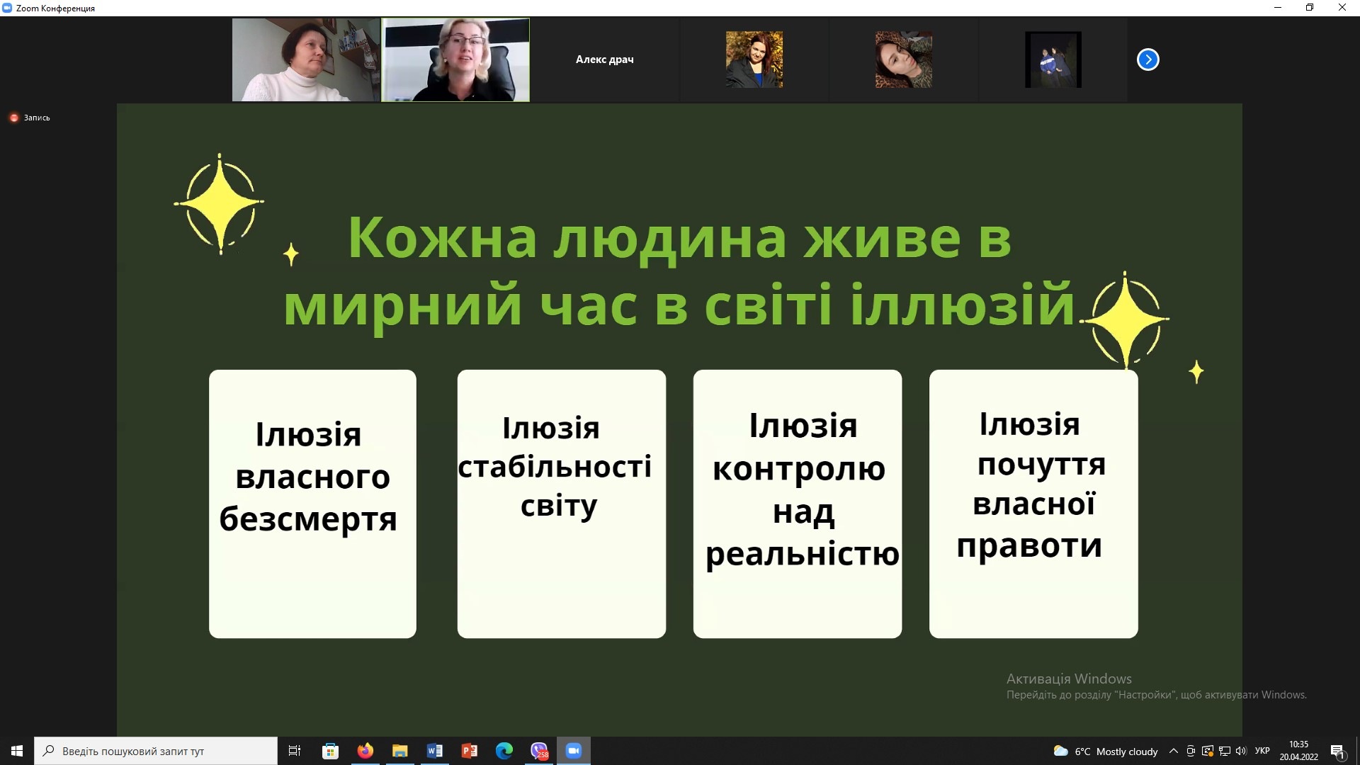Toggle the volume speaker tray icon

coord(1240,751)
